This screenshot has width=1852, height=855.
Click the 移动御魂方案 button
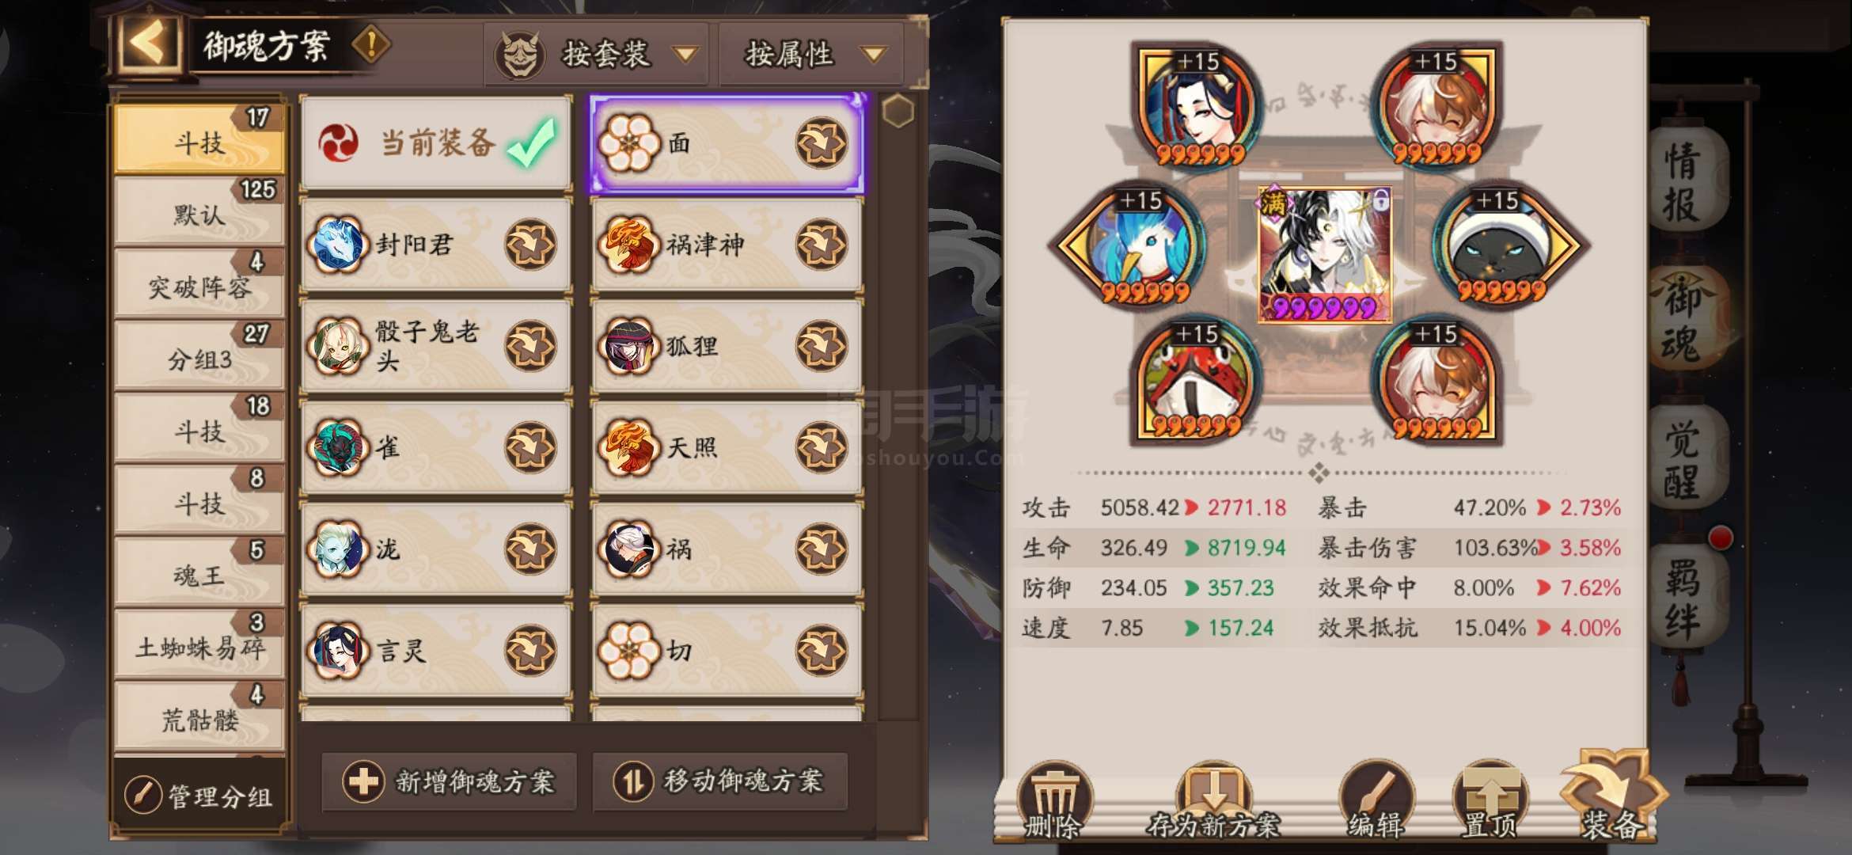coord(720,782)
